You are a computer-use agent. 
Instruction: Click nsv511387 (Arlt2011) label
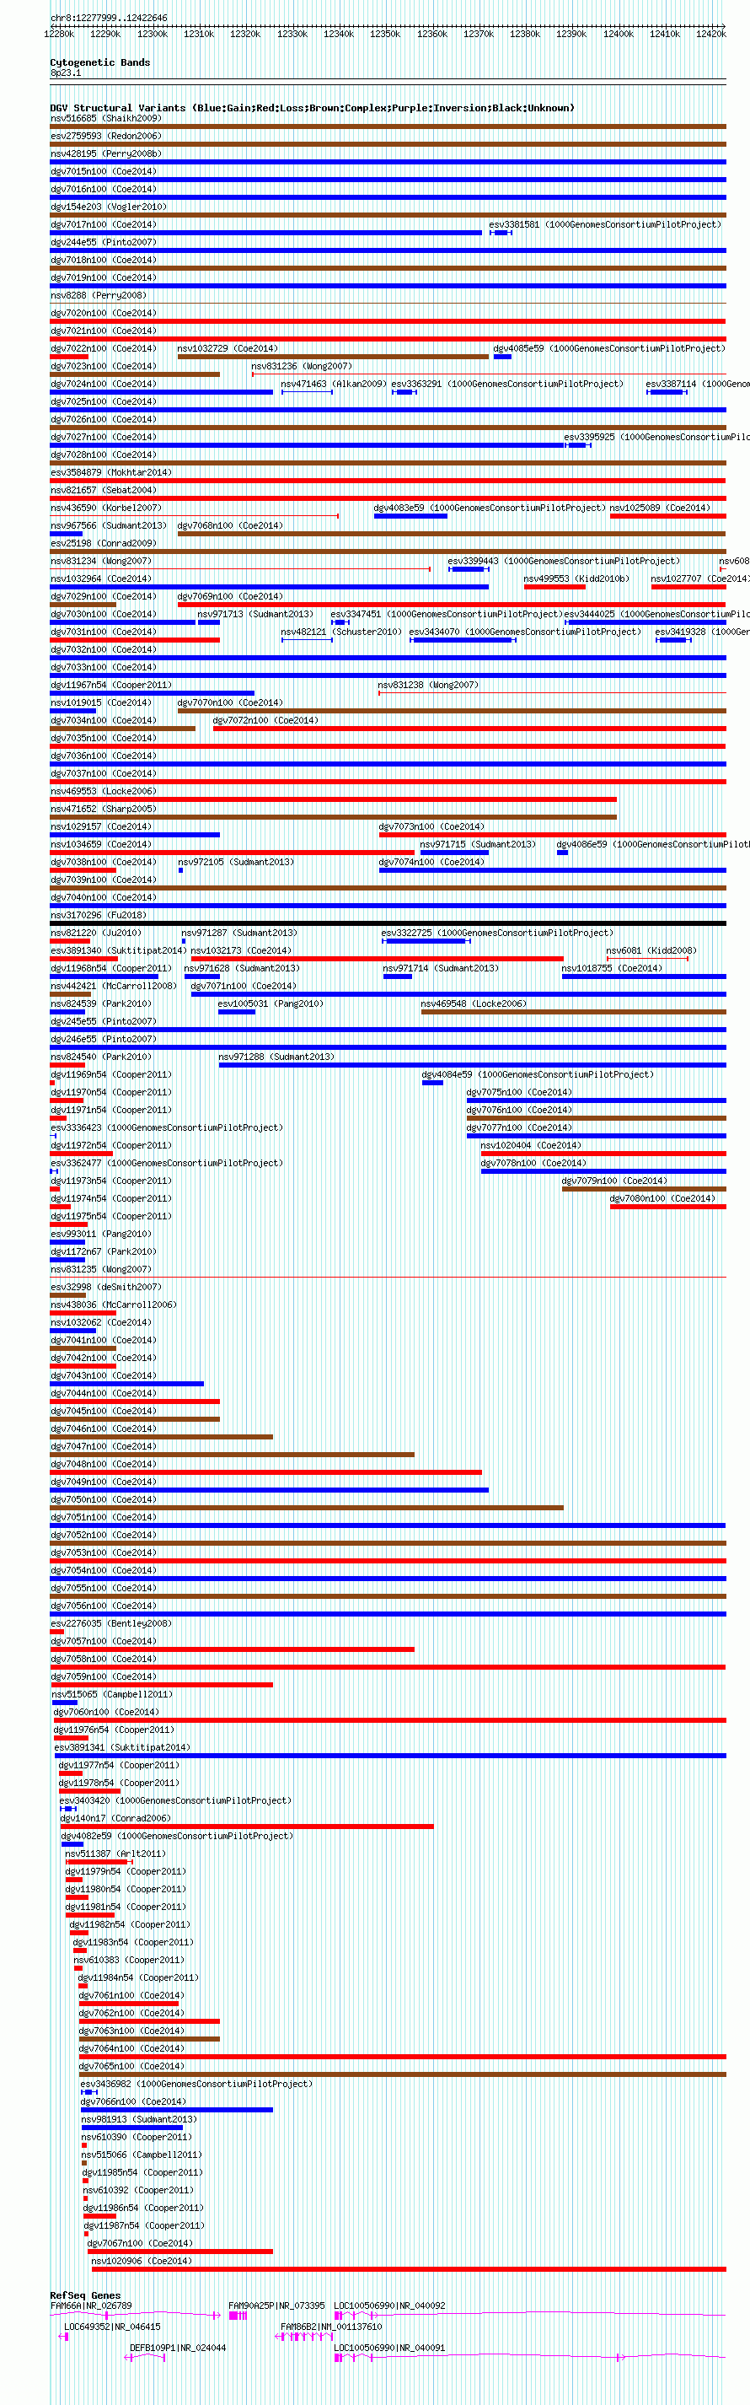[115, 1854]
